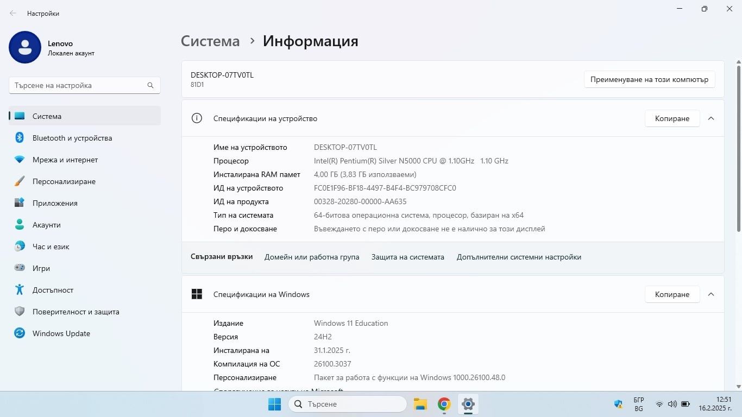Open Windows Security tray icon
Viewport: 742px width, 417px height.
618,404
